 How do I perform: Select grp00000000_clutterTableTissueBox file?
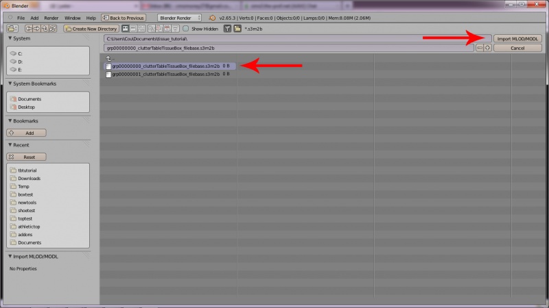coord(165,66)
